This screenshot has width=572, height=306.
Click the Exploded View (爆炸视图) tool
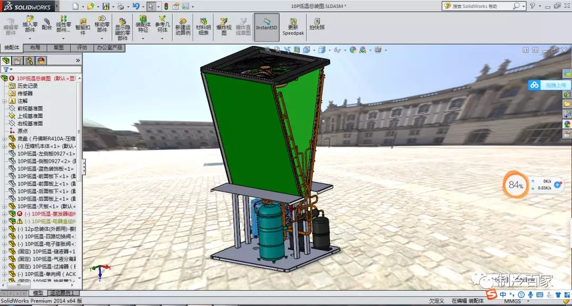(x=224, y=26)
